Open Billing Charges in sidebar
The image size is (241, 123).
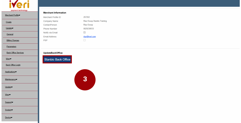coord(13,40)
